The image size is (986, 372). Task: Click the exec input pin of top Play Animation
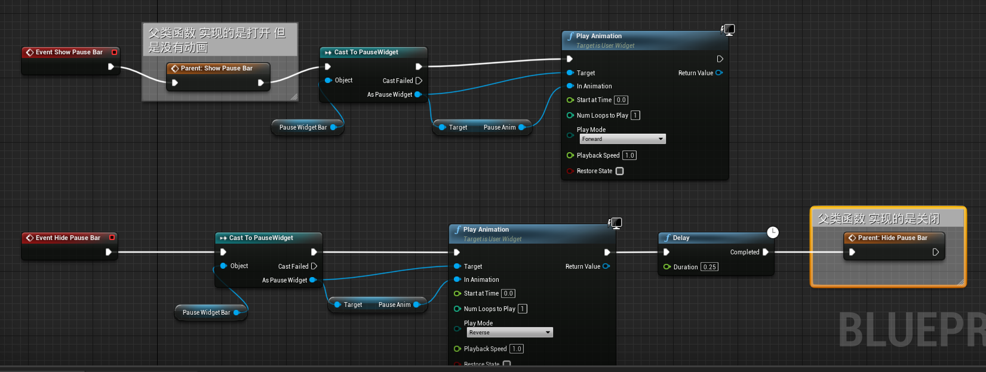pyautogui.click(x=570, y=59)
